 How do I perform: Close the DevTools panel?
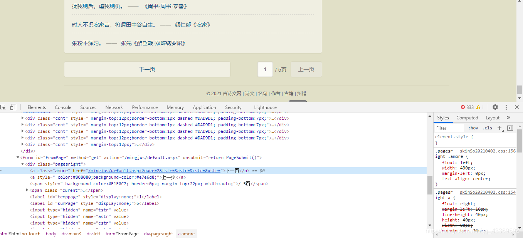point(517,107)
